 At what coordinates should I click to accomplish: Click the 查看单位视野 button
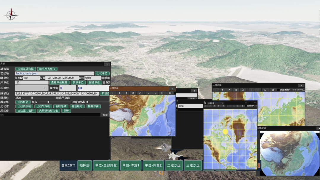59,83
